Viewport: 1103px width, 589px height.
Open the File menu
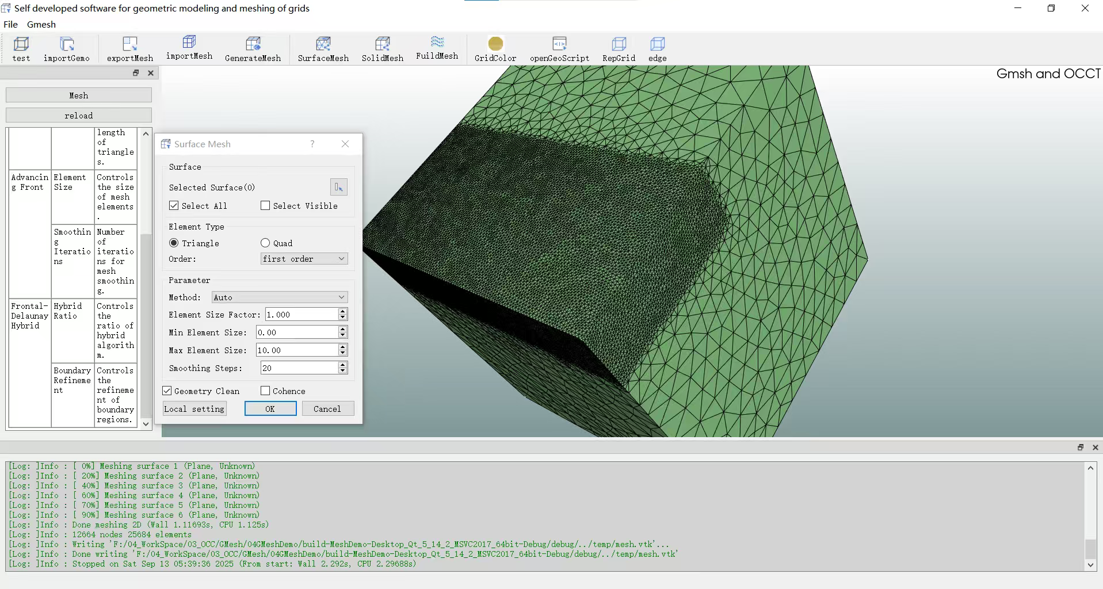(x=10, y=24)
